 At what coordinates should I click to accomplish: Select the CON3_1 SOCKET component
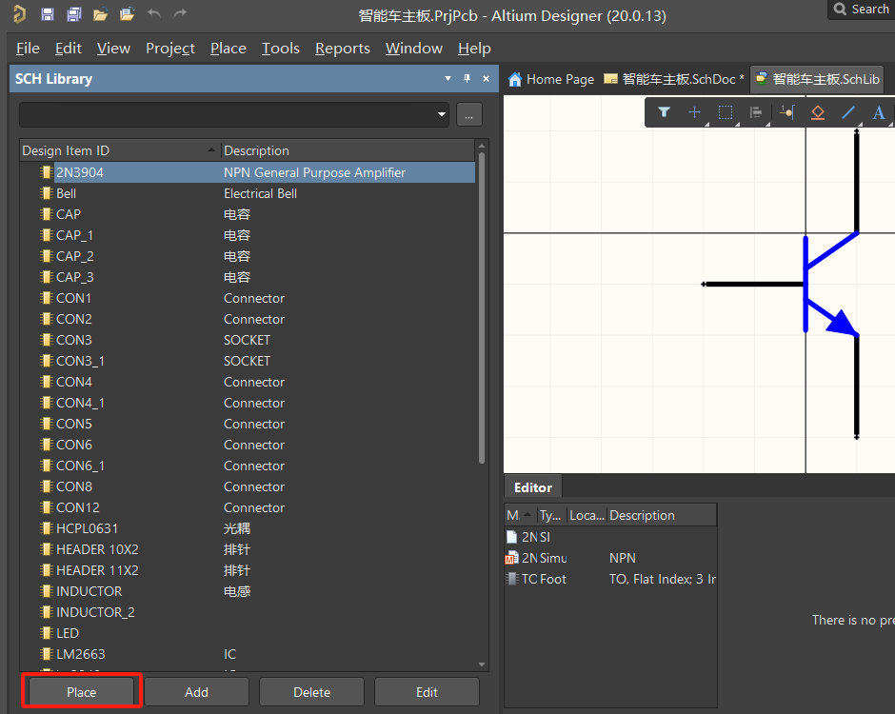click(x=248, y=361)
